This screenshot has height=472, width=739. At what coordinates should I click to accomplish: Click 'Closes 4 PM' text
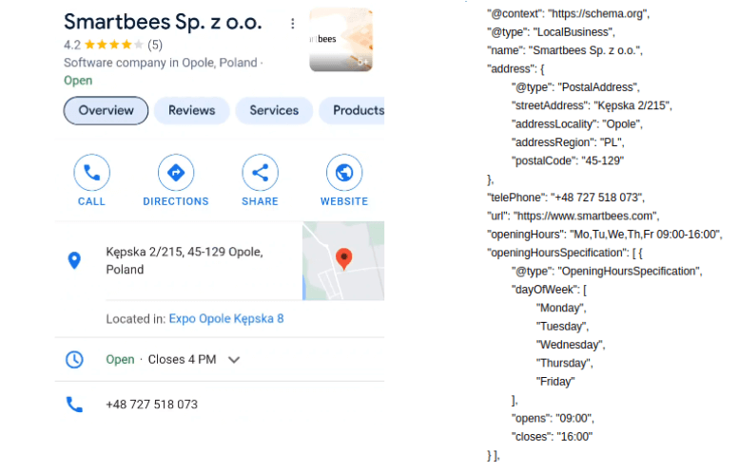182,360
